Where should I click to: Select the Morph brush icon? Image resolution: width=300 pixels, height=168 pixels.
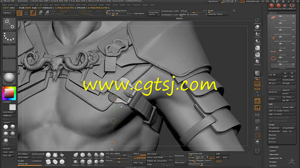(96, 162)
